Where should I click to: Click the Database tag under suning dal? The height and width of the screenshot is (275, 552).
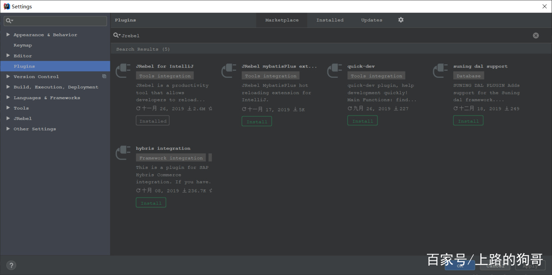(468, 76)
